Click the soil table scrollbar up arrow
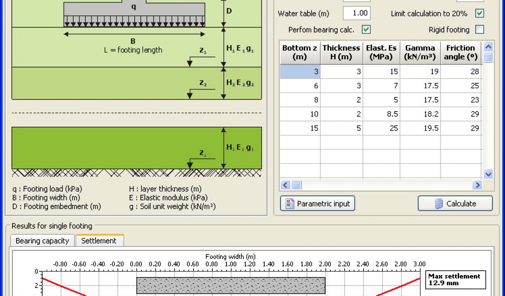 tap(488, 47)
